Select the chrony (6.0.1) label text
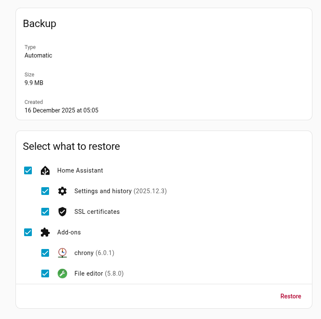 [x=94, y=253]
